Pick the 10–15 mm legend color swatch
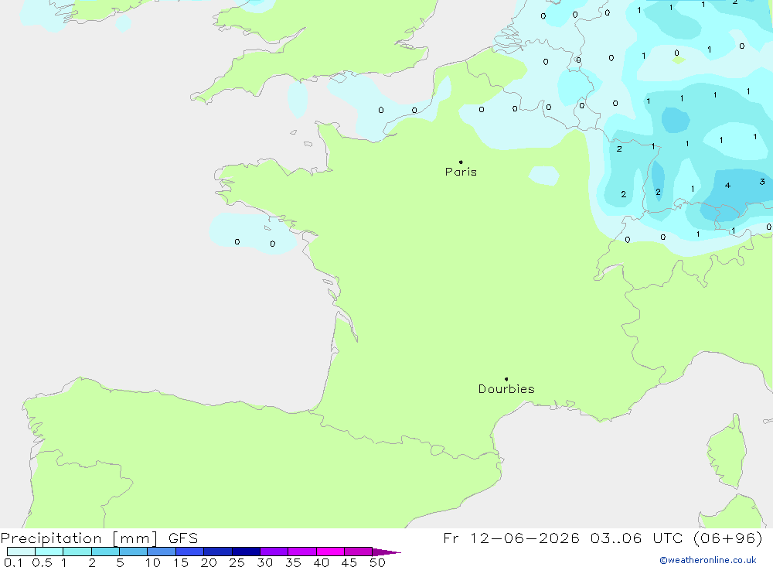 click(162, 552)
